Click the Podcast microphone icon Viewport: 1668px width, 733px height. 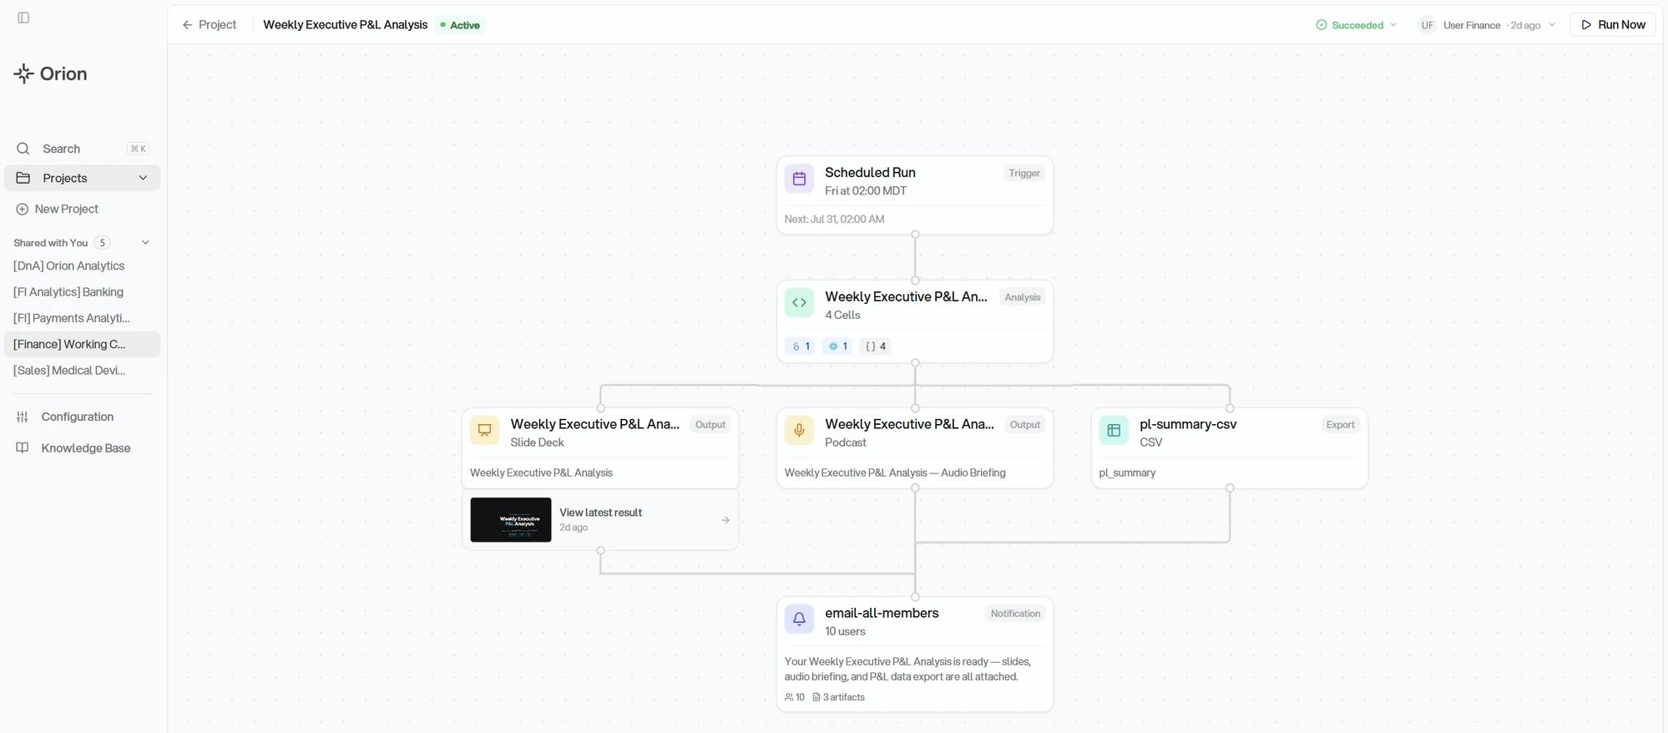(799, 431)
